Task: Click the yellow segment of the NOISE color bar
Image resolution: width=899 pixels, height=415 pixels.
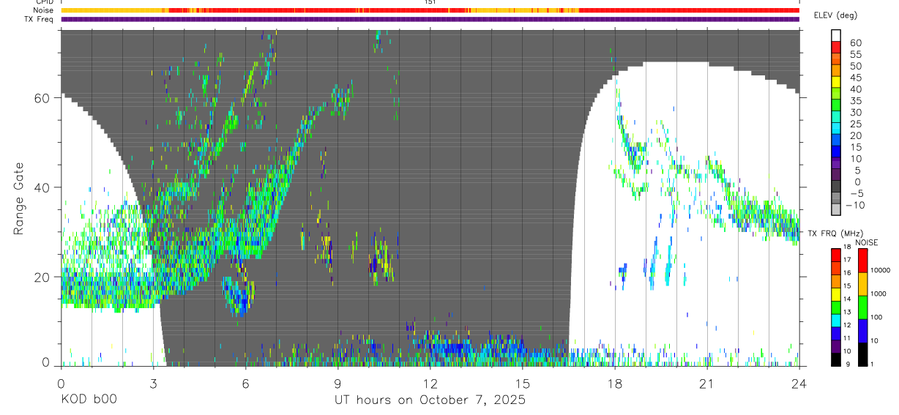Action: 862,283
